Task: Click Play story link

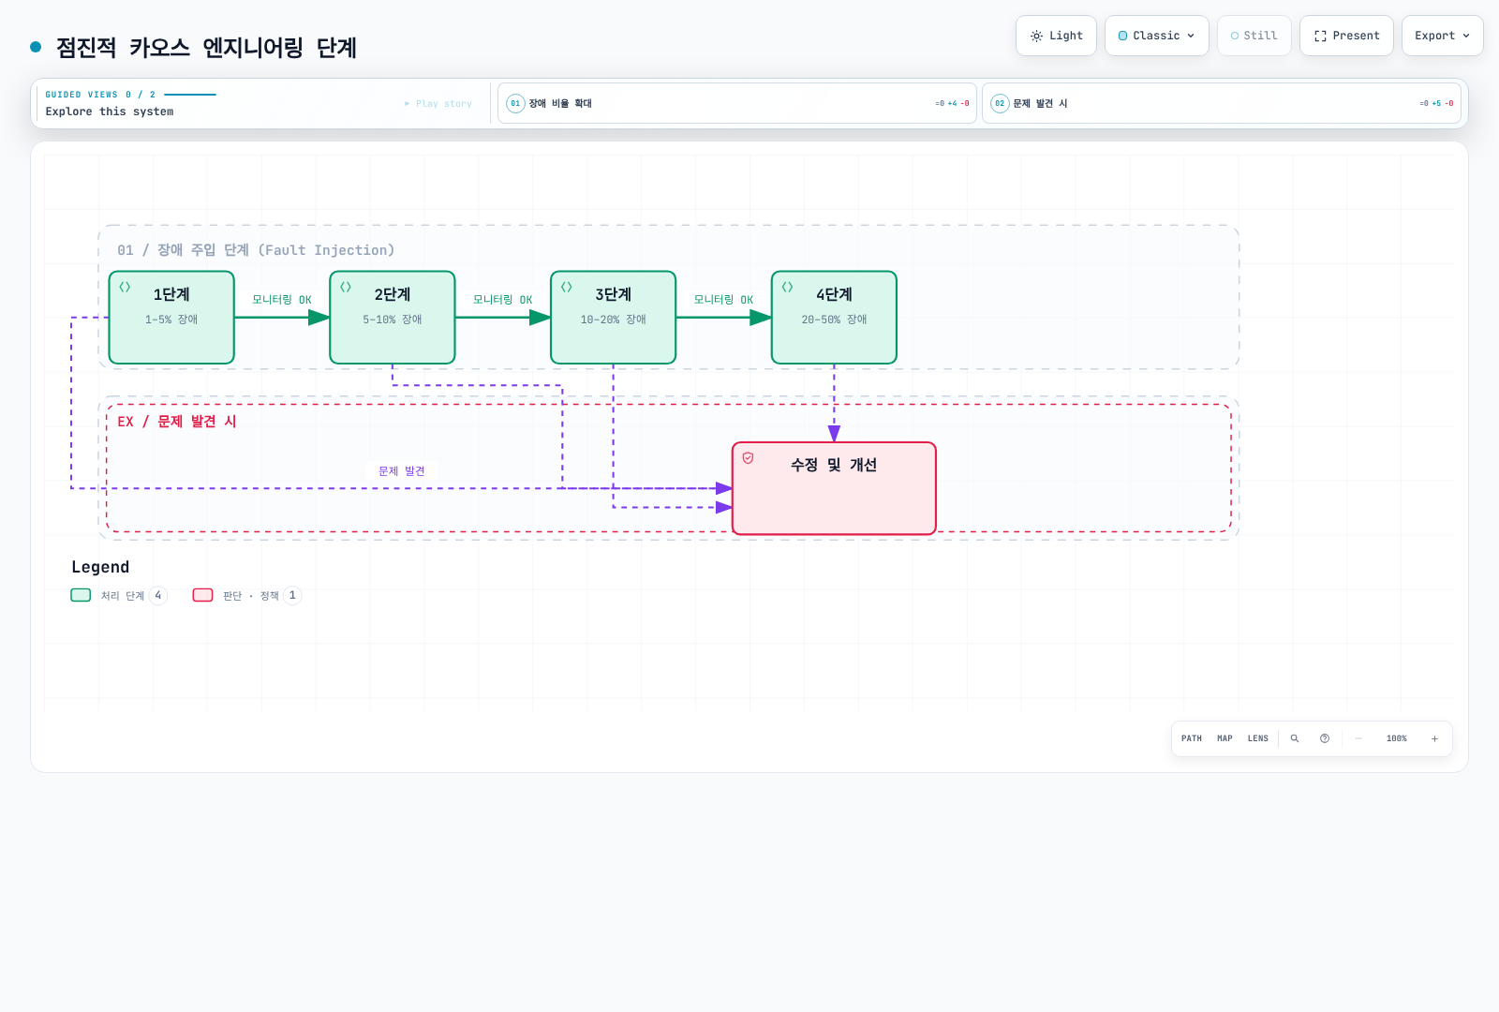Action: click(x=438, y=104)
